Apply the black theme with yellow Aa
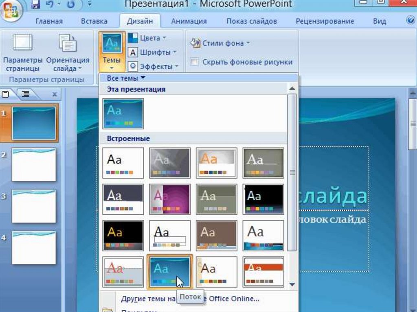Viewport: 417px width, 312px height. 123,236
